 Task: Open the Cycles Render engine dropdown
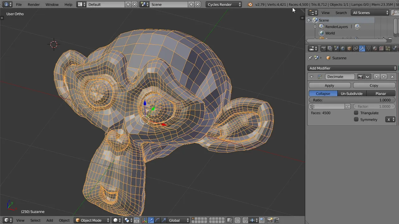[x=224, y=4]
